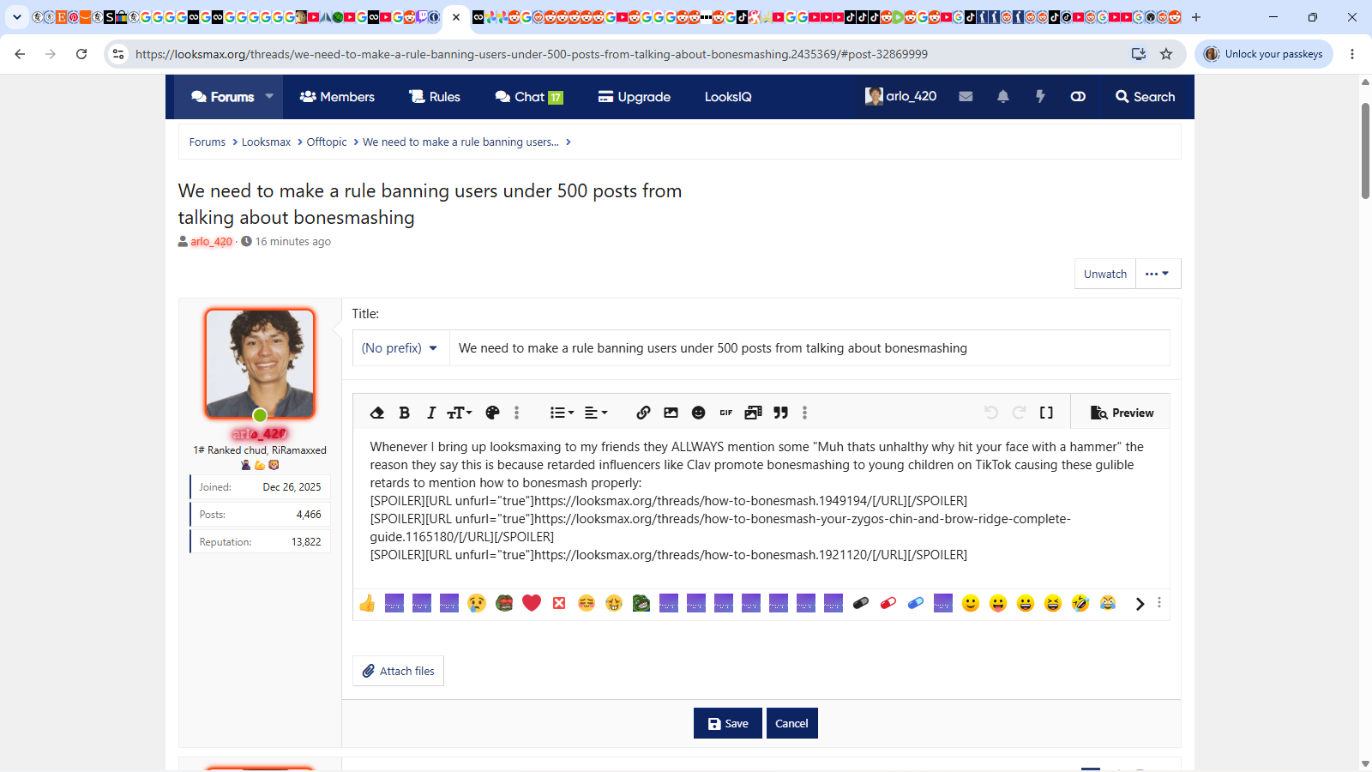Insert media with the media icon

(753, 413)
